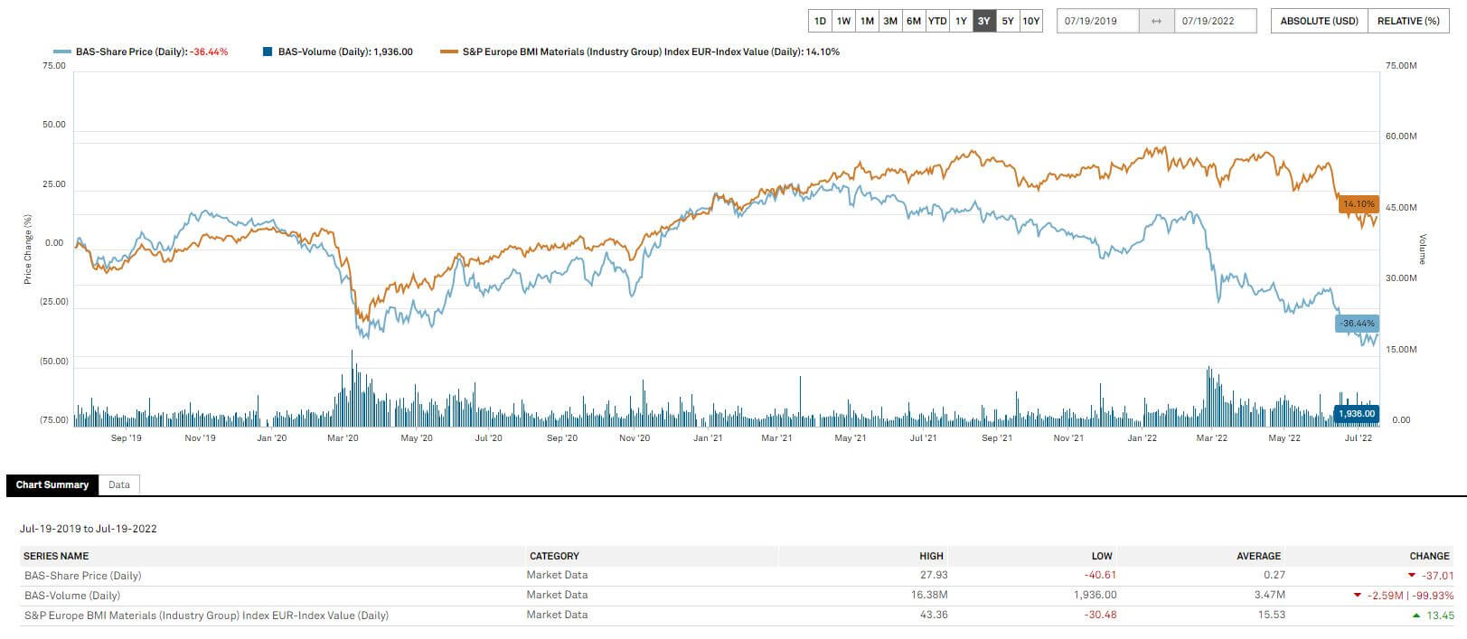The width and height of the screenshot is (1467, 639).
Task: Click the blue BAS-Share Price legend swatch
Action: [62, 52]
